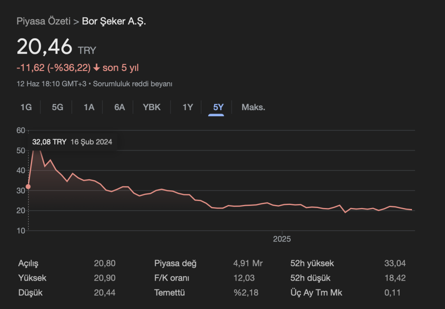Click the Piyasa değ label

coord(176,263)
